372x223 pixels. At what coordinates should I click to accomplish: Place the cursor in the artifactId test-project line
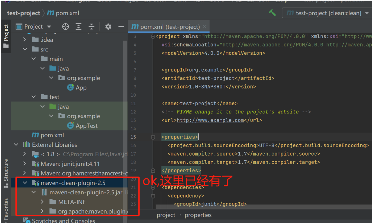(x=218, y=78)
